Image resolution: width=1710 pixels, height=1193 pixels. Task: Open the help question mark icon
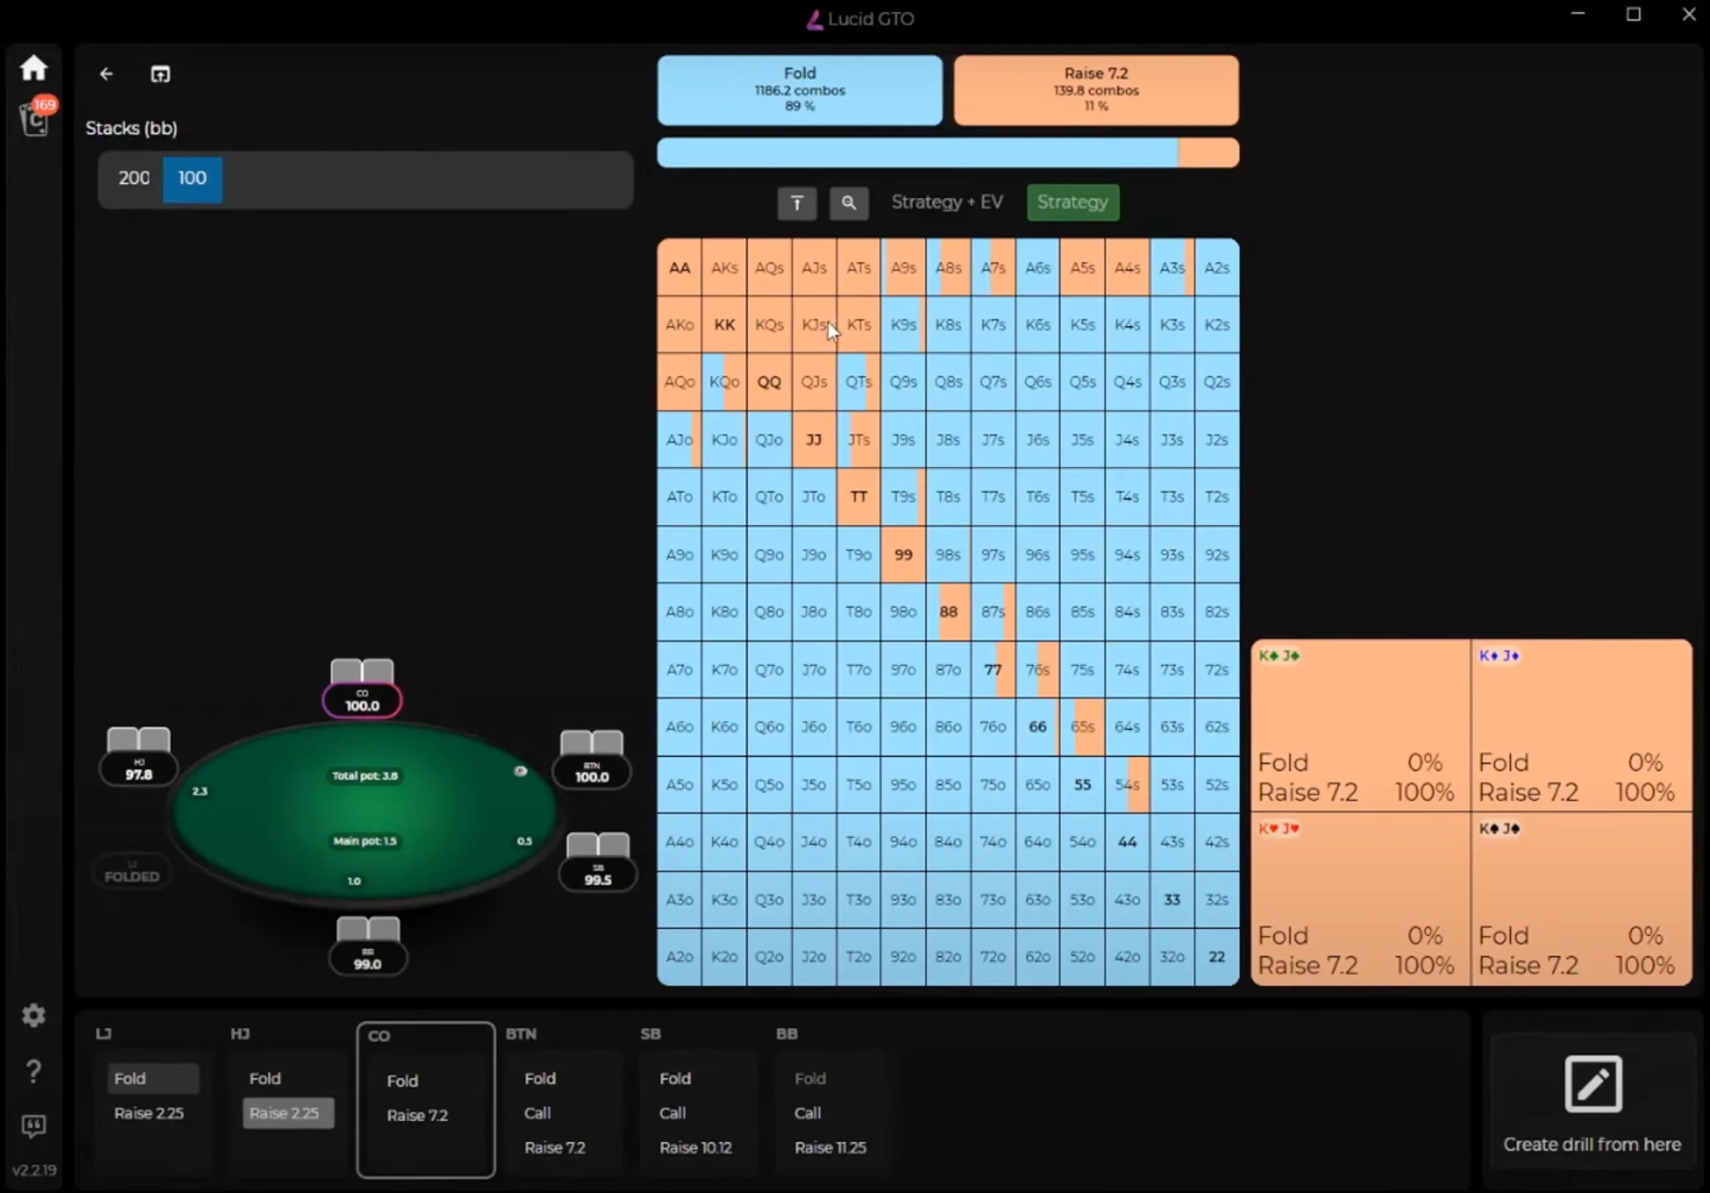point(33,1071)
